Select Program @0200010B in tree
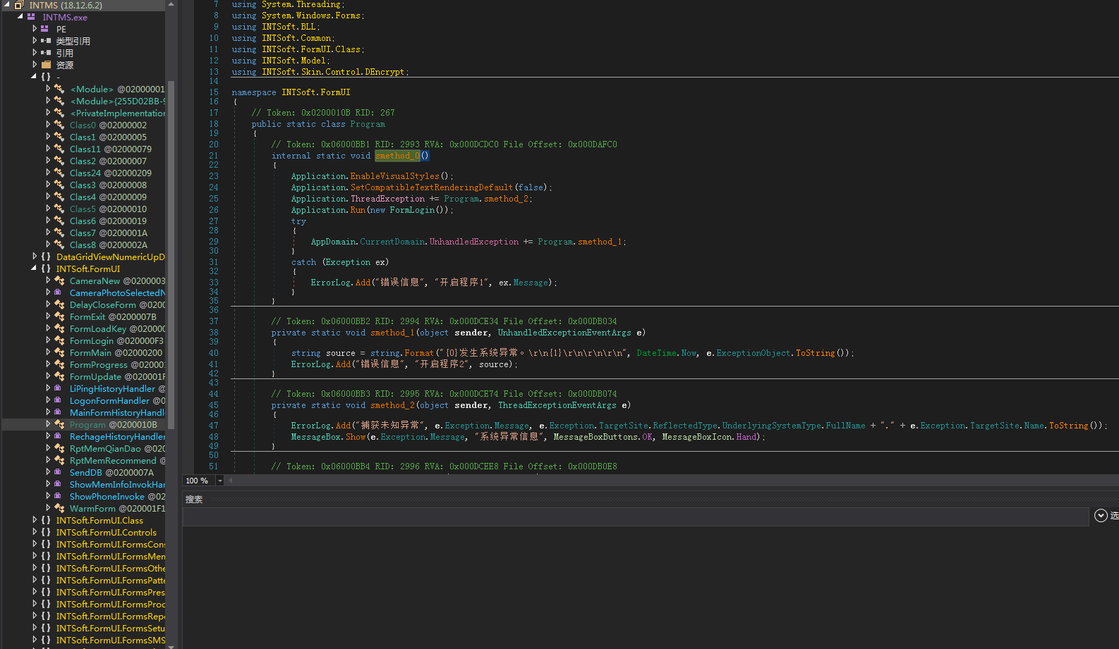 113,424
